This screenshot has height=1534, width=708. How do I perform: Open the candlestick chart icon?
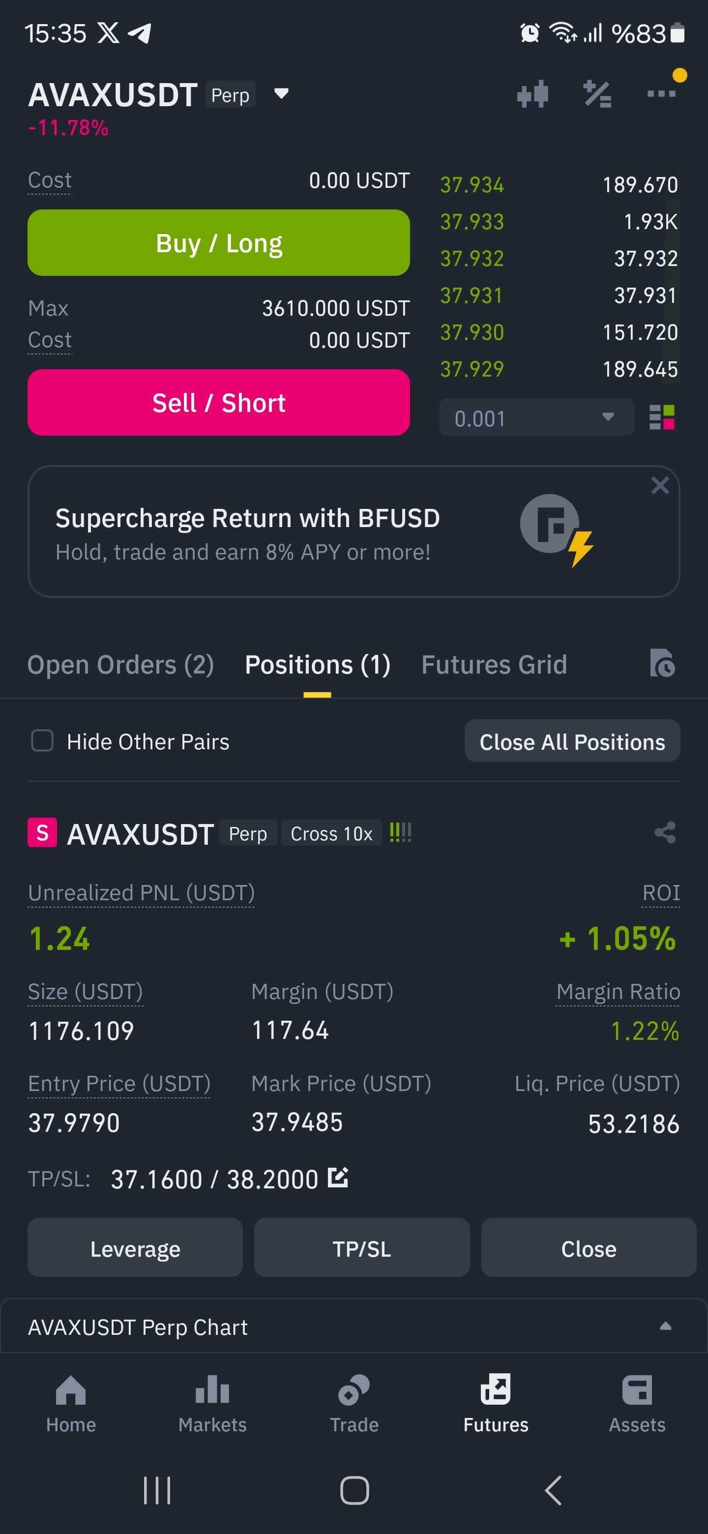point(532,94)
